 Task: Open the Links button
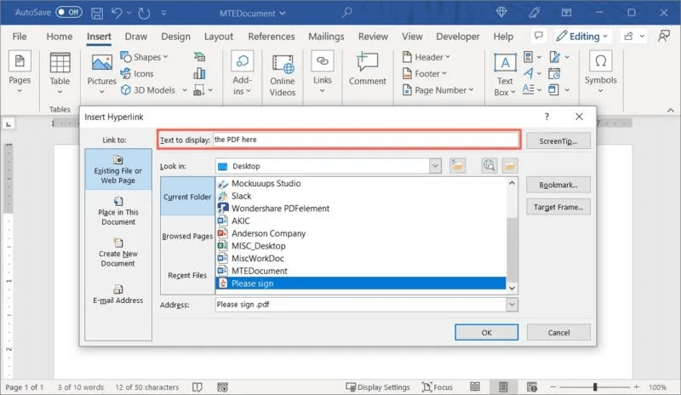click(323, 72)
